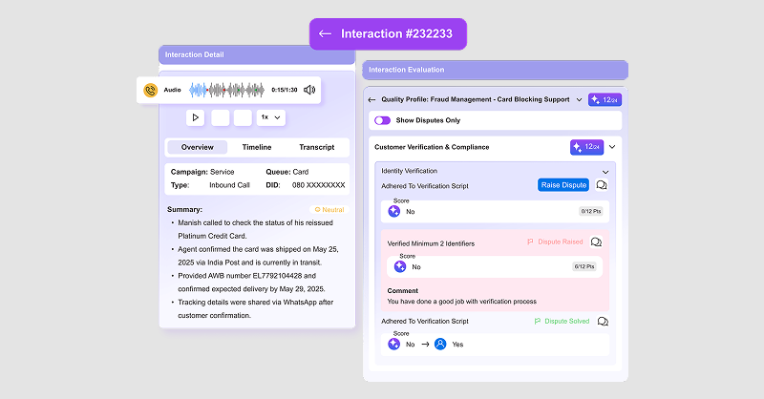This screenshot has width=764, height=399.
Task: Open comments icon beside Dispute Solved
Action: (603, 322)
